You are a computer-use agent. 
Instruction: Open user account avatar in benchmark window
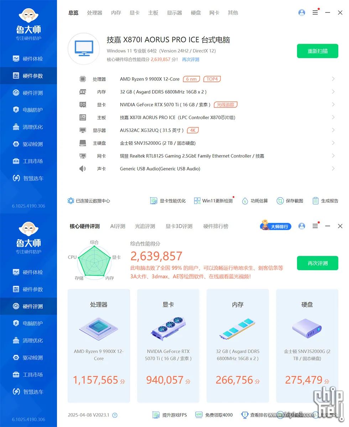[302, 226]
